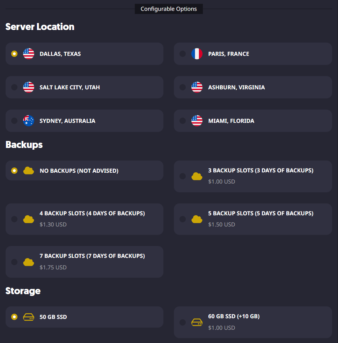Click the Salt Lake City, Utah label
This screenshot has width=338, height=343.
pos(69,87)
